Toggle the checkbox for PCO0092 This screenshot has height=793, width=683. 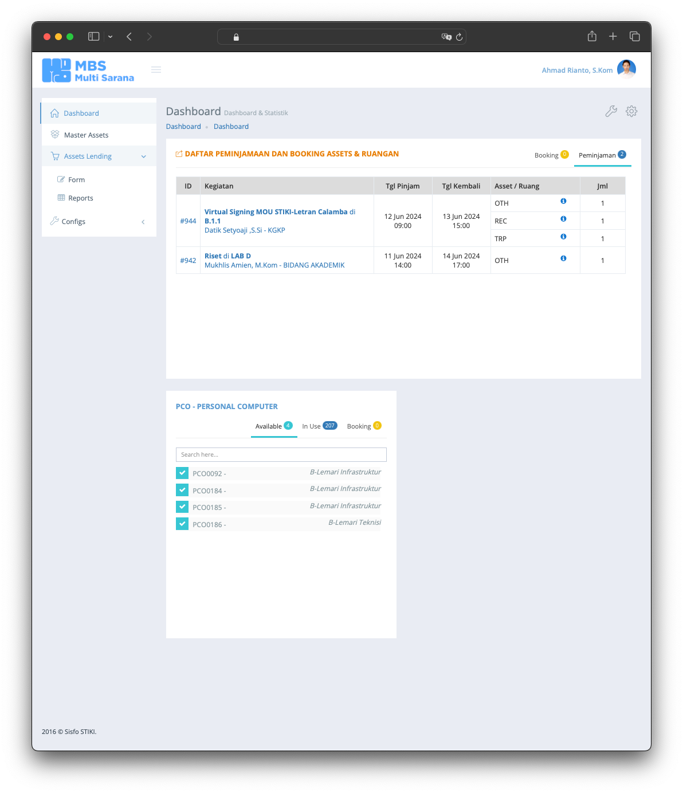pyautogui.click(x=182, y=473)
